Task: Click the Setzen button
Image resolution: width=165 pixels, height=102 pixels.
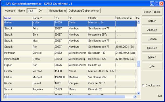Action: (152, 21)
